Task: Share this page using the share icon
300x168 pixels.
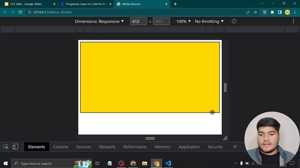Action: (x=248, y=12)
